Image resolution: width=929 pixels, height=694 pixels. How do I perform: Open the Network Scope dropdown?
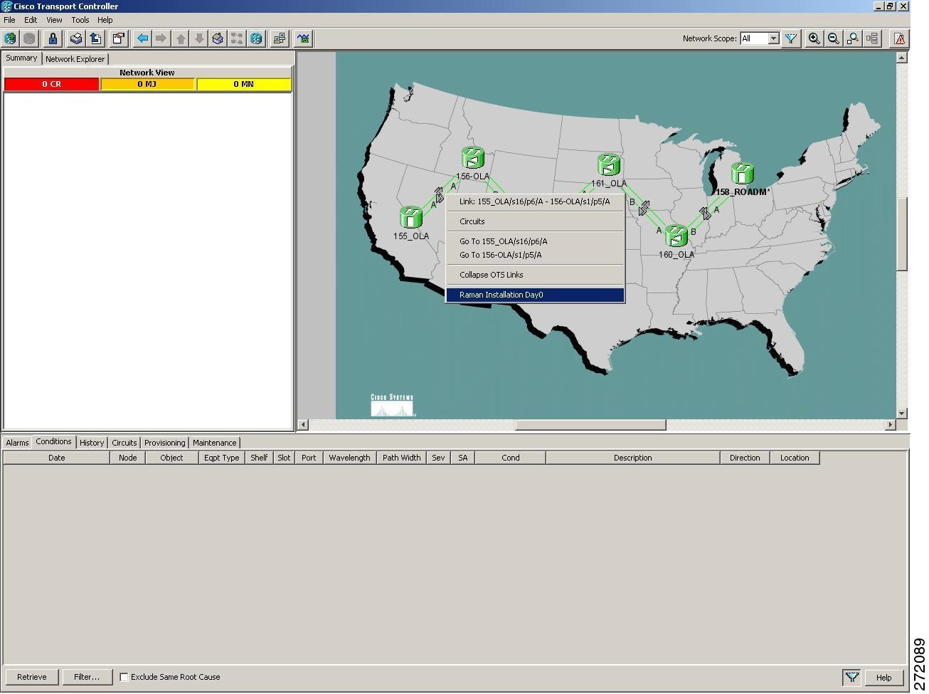[760, 38]
